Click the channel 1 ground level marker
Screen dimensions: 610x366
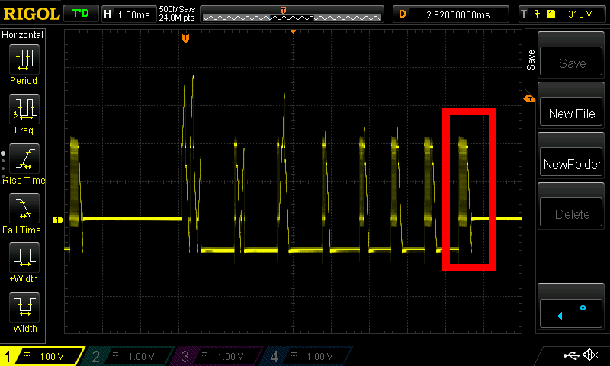tap(58, 220)
